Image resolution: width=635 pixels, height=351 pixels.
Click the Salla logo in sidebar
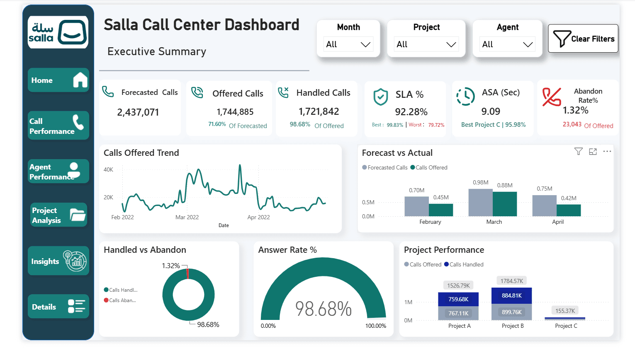point(58,32)
